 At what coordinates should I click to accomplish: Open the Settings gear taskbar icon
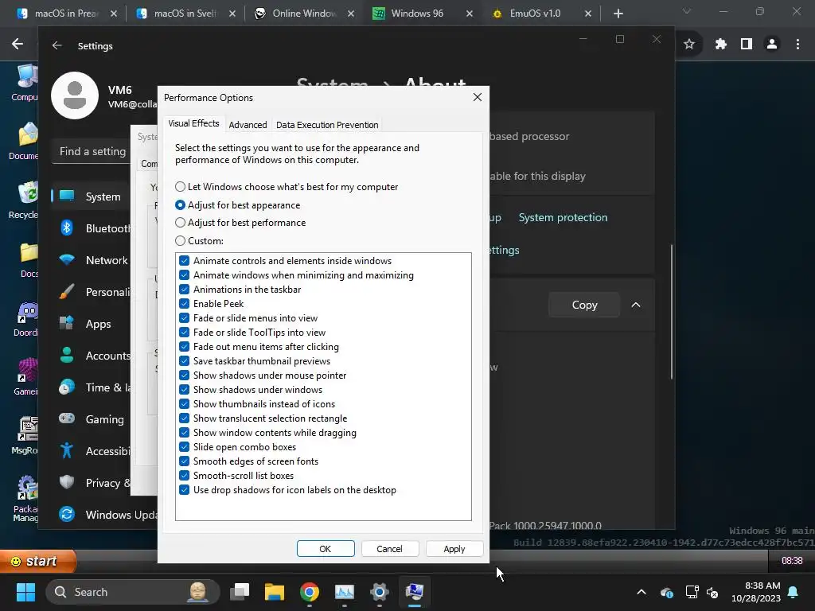(380, 592)
